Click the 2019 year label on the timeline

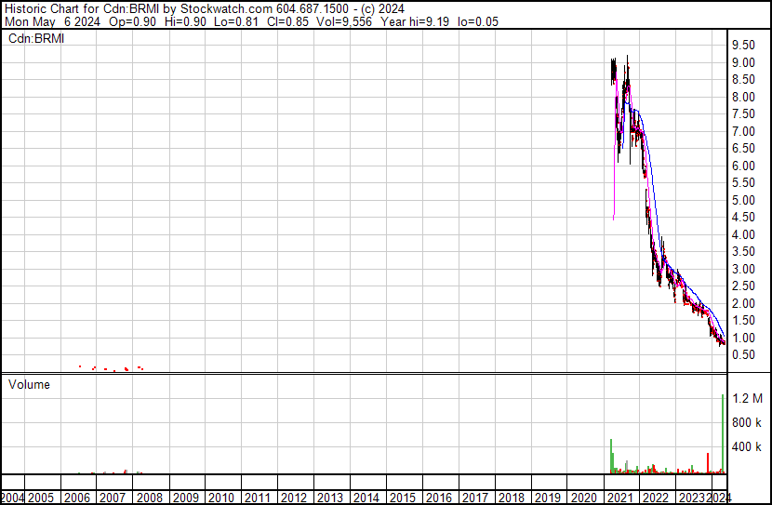pyautogui.click(x=548, y=498)
